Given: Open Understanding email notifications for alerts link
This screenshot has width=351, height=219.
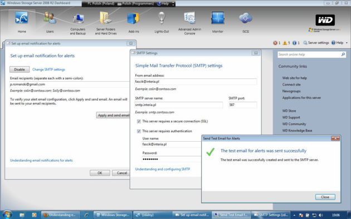Looking at the screenshot, I should coord(41,160).
